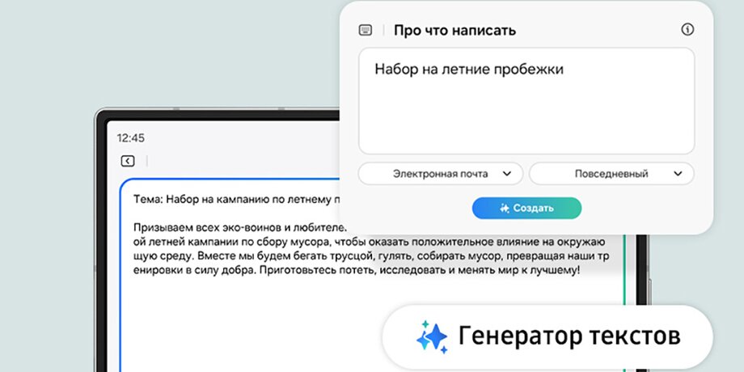
Task: Click the empty space in the prompt box
Action: 526,121
